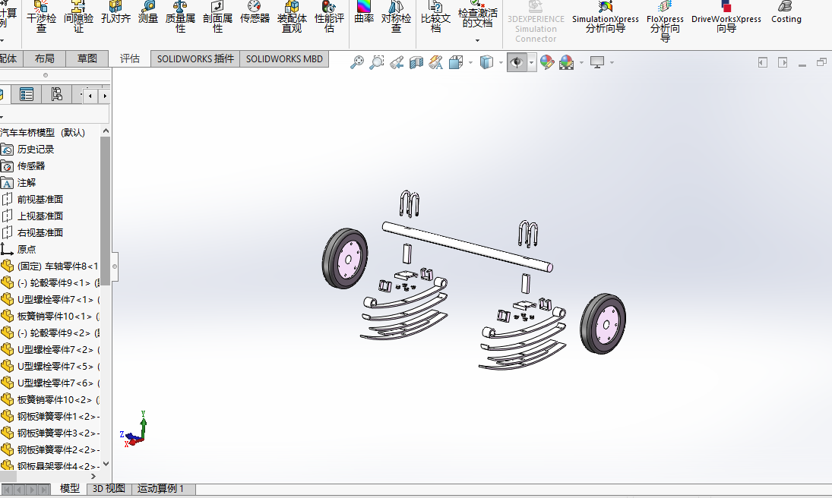This screenshot has width=832, height=498.
Task: Open dynamic annotation views
Action: (435, 62)
